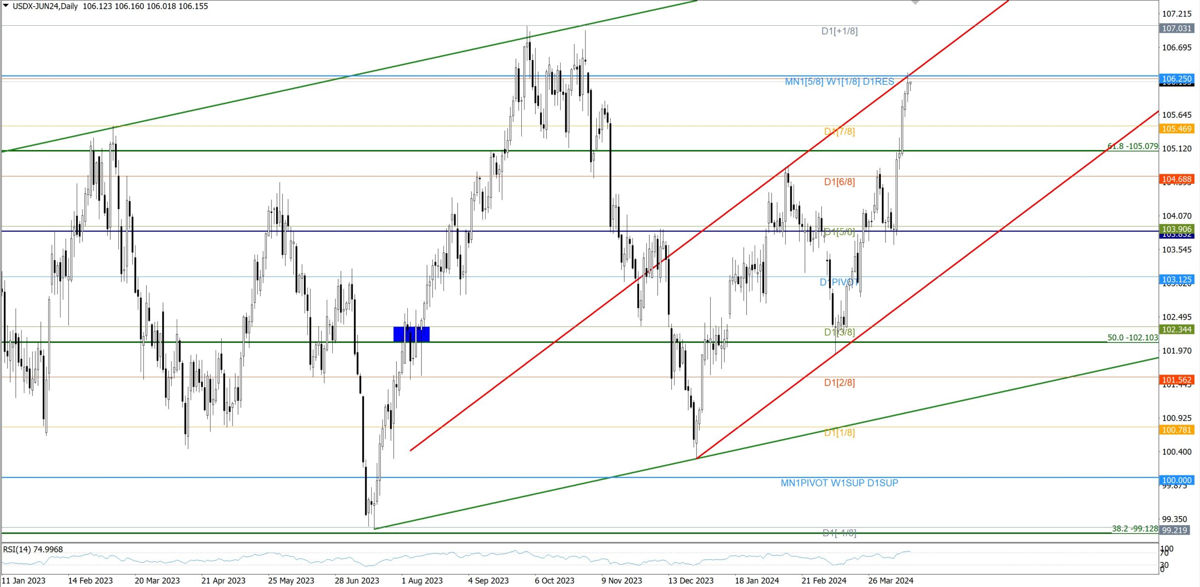Click the D1[+1/8] level label

coord(839,31)
